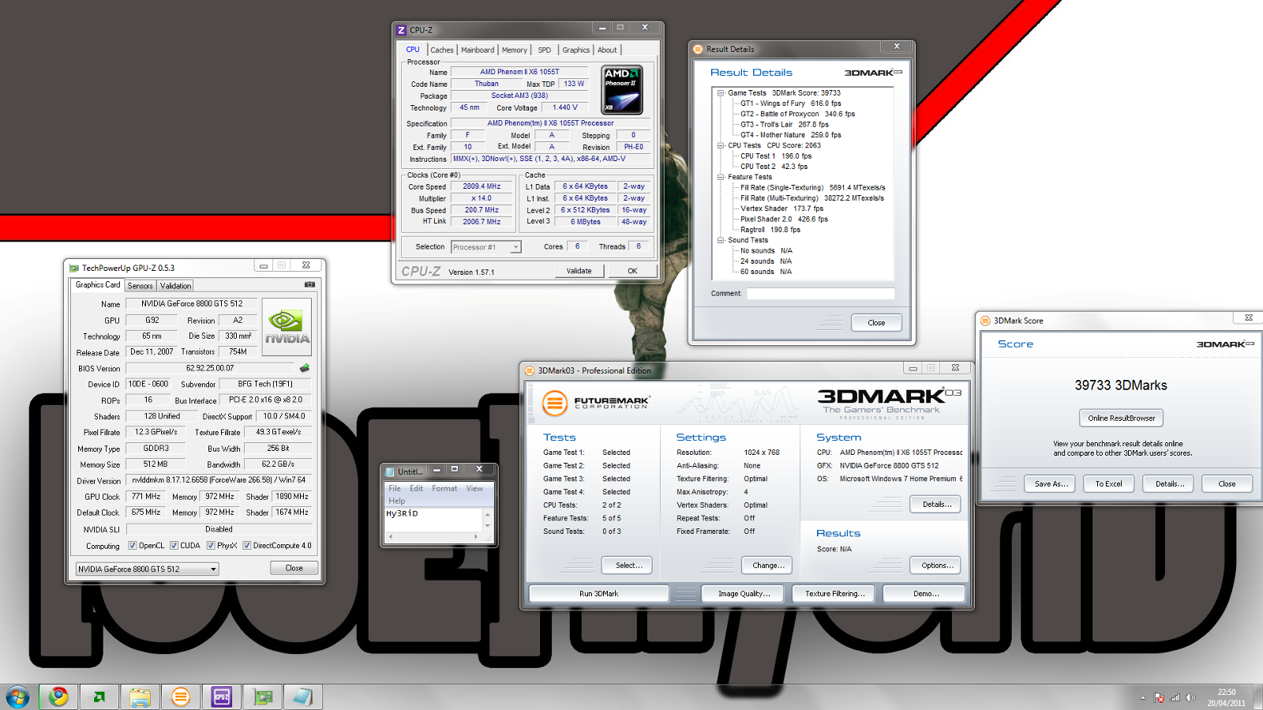This screenshot has height=710, width=1263.
Task: Click GPU-Z screenshot camera icon
Action: 309,284
